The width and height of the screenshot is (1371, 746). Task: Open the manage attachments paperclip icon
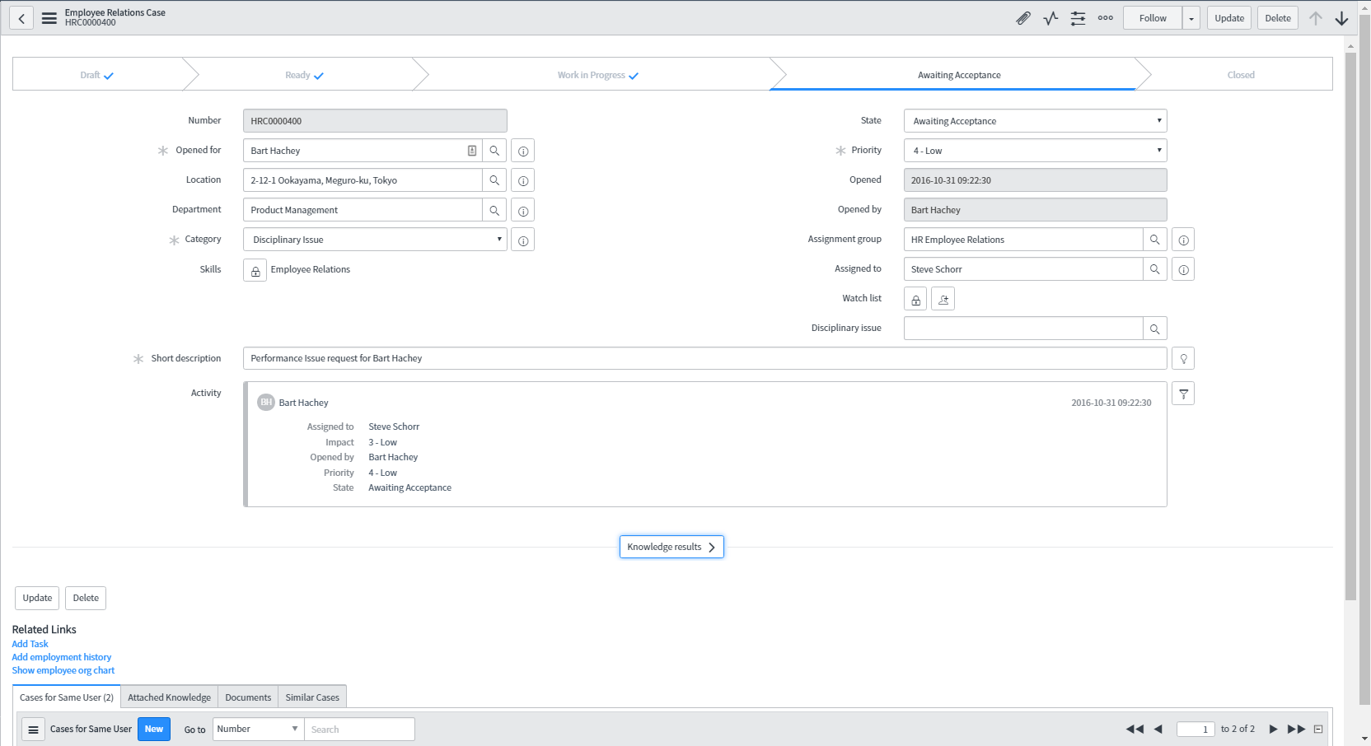pos(1023,18)
